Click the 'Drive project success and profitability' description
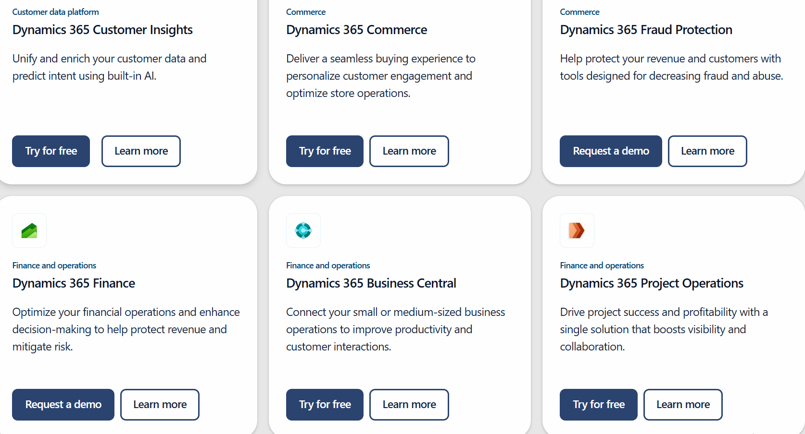Viewport: 805px width, 434px height. [x=664, y=329]
